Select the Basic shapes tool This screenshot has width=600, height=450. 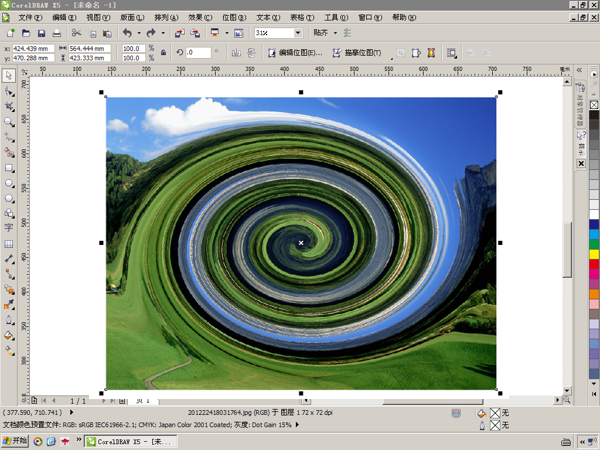click(9, 213)
